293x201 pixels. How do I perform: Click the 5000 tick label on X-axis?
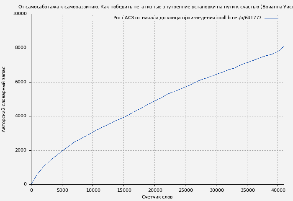tap(62, 190)
